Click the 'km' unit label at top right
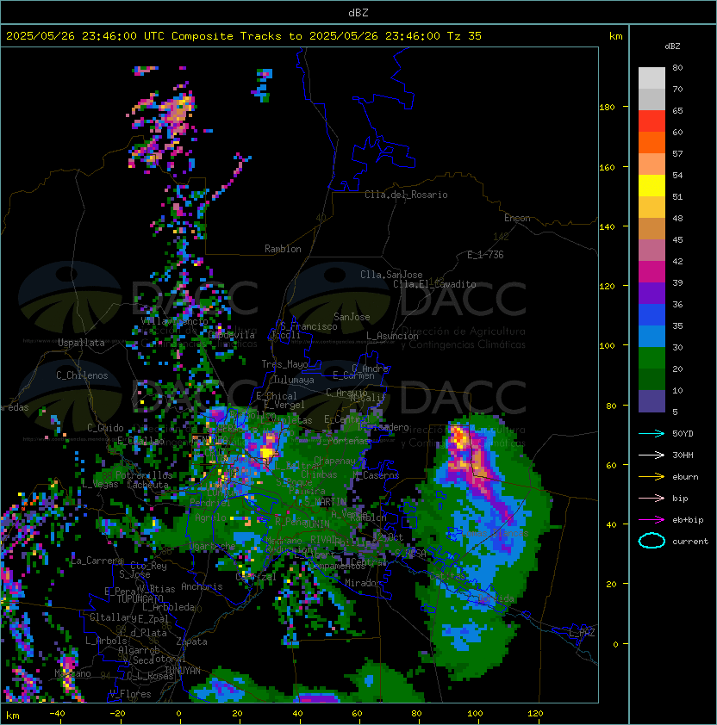This screenshot has height=725, width=717. coord(615,36)
